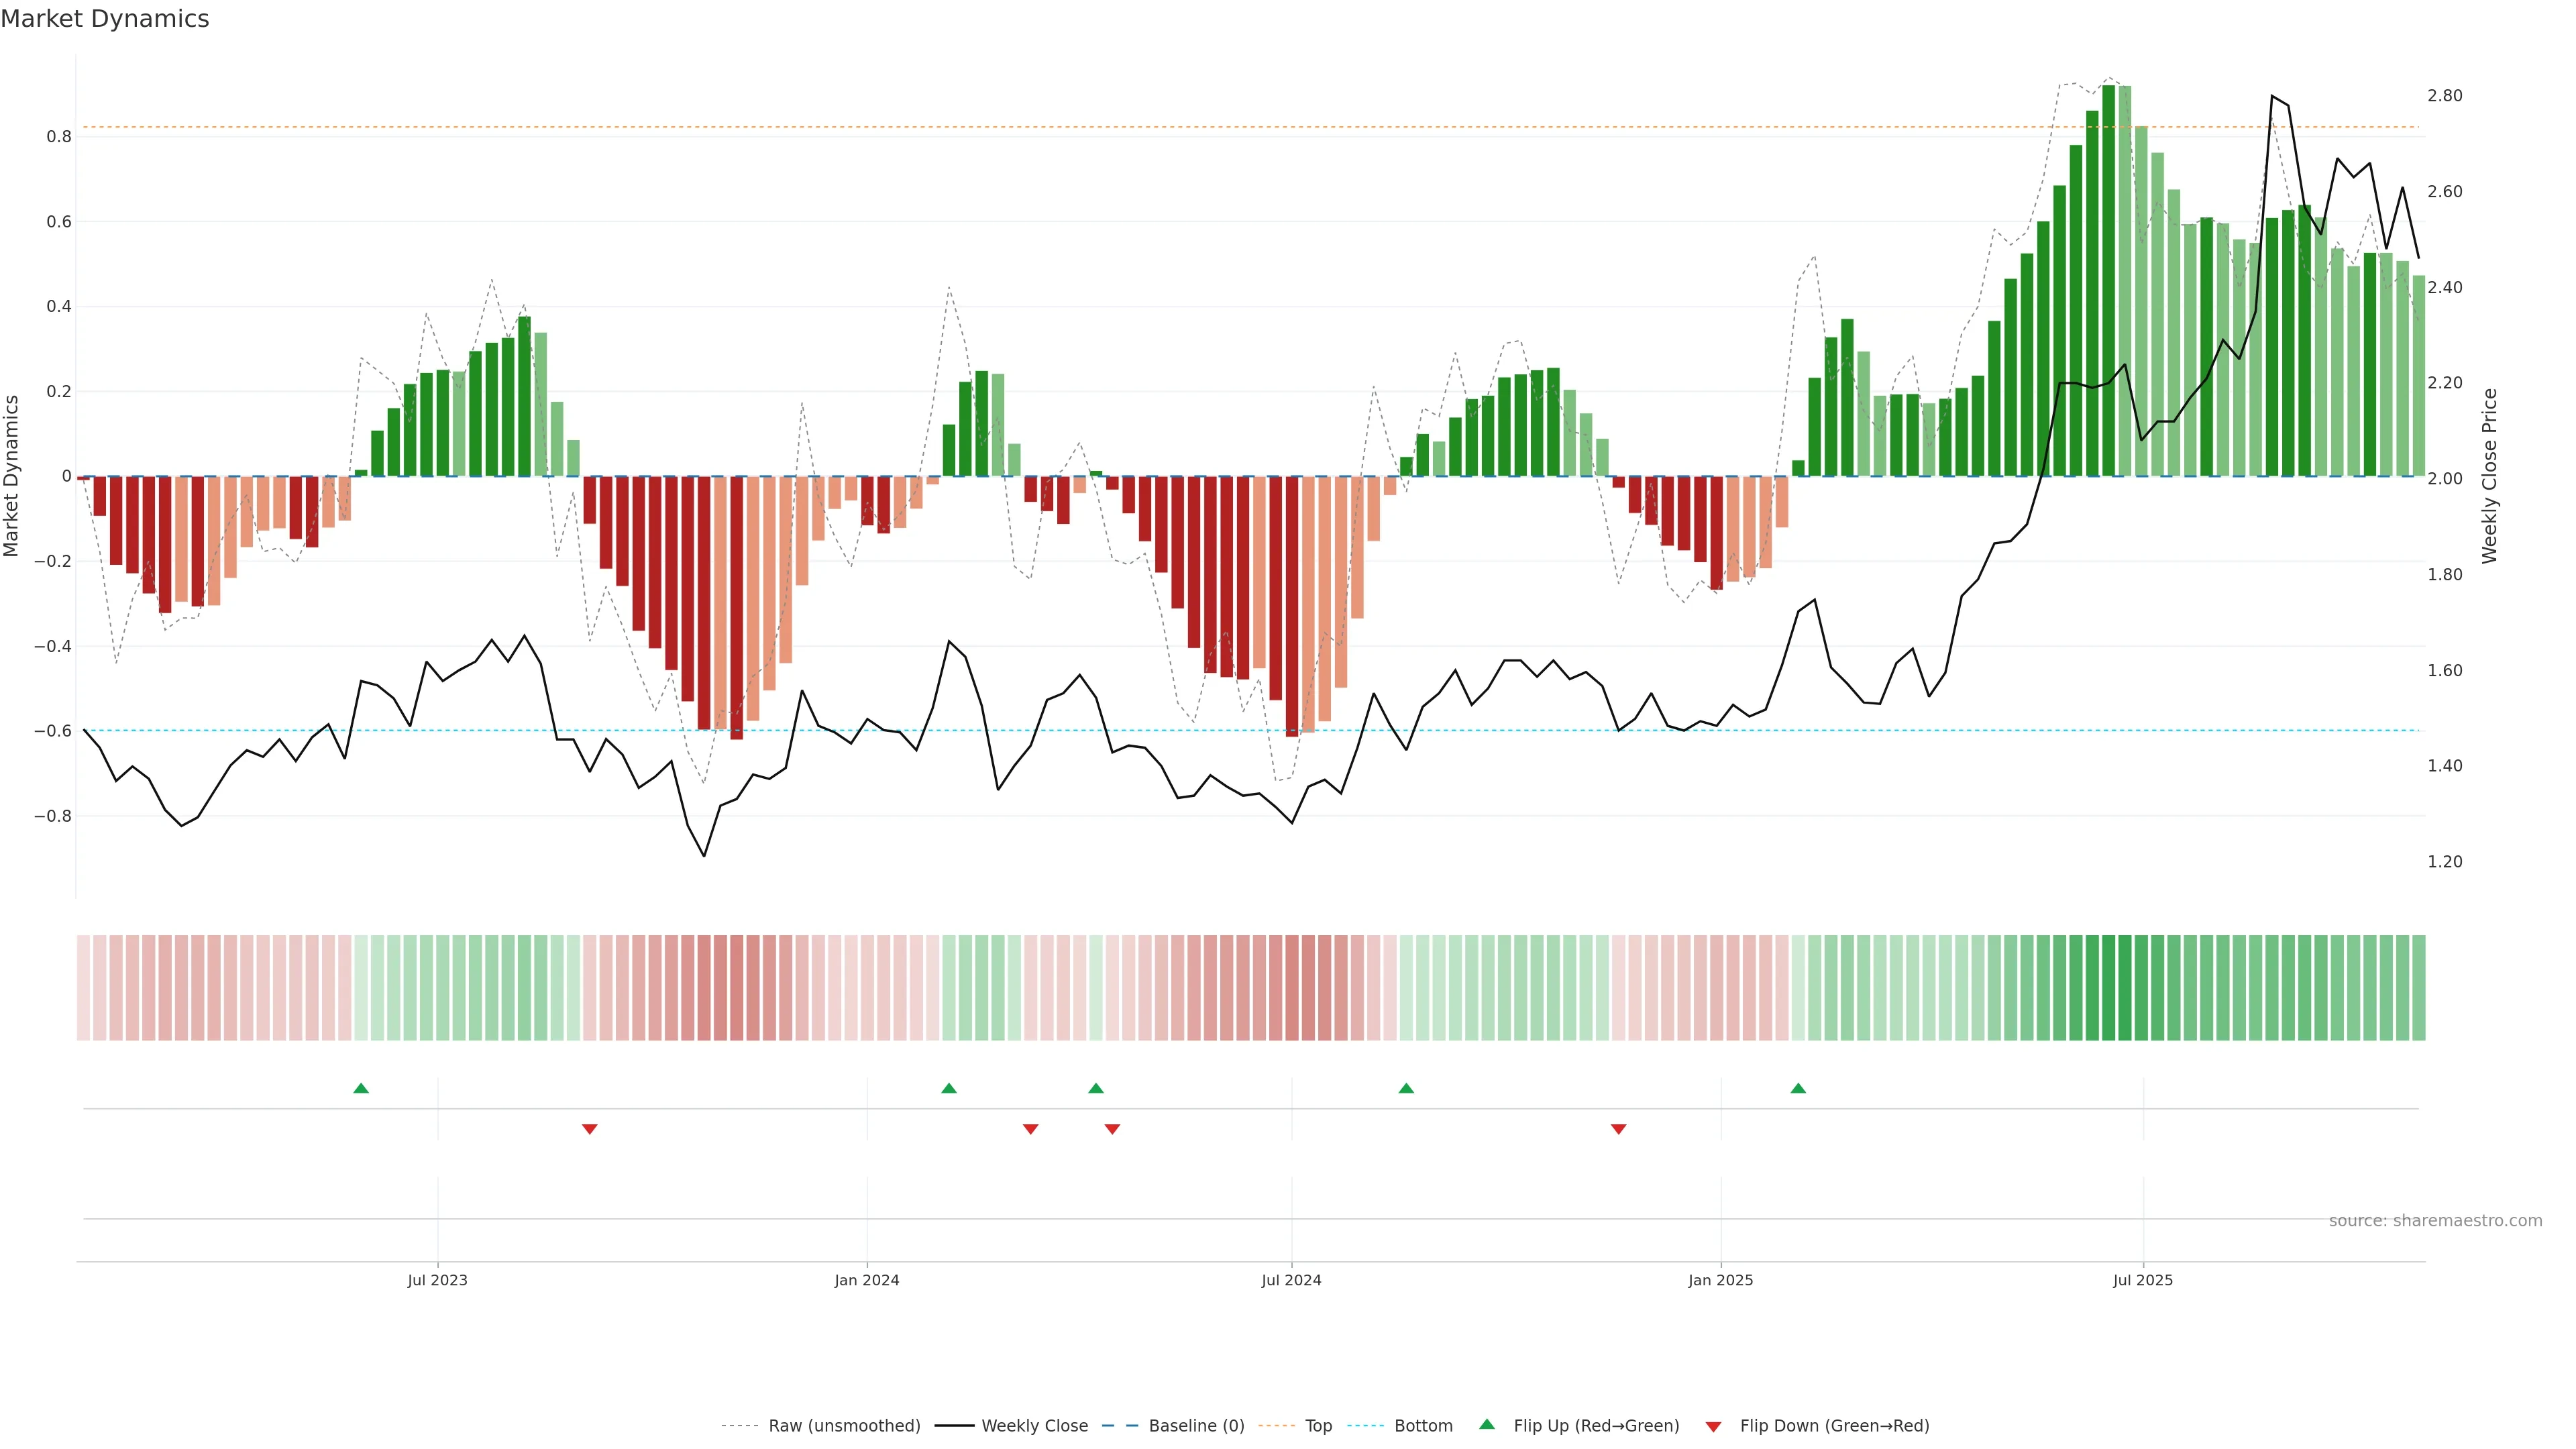Screen dimensions: 2576x1449
Task: Click the first red flip-down marker after Jul 2023
Action: [589, 1129]
